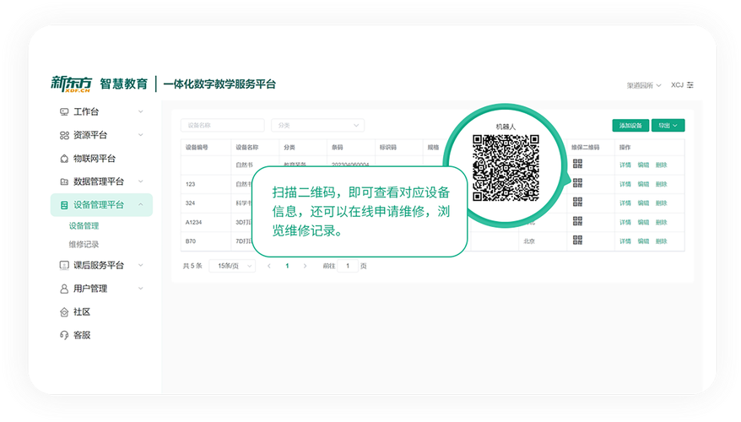Screen dimensions: 741x422
Task: Click the 数据管理平台 data management icon
Action: (x=64, y=181)
